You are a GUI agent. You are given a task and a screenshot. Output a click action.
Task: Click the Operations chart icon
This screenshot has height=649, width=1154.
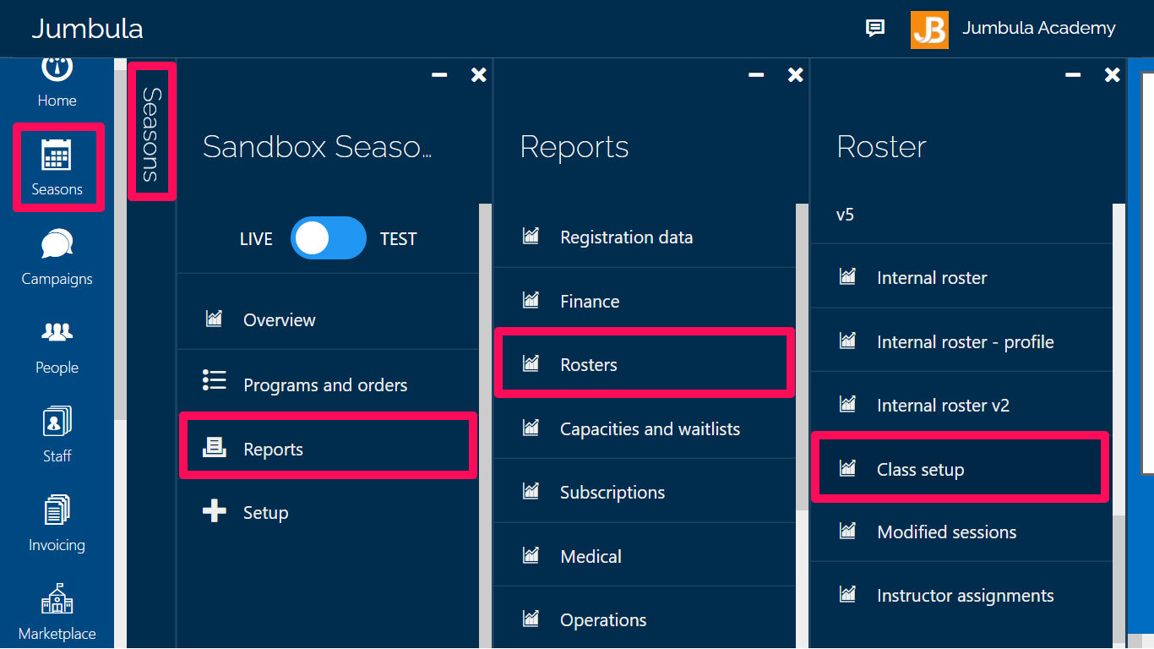[531, 619]
